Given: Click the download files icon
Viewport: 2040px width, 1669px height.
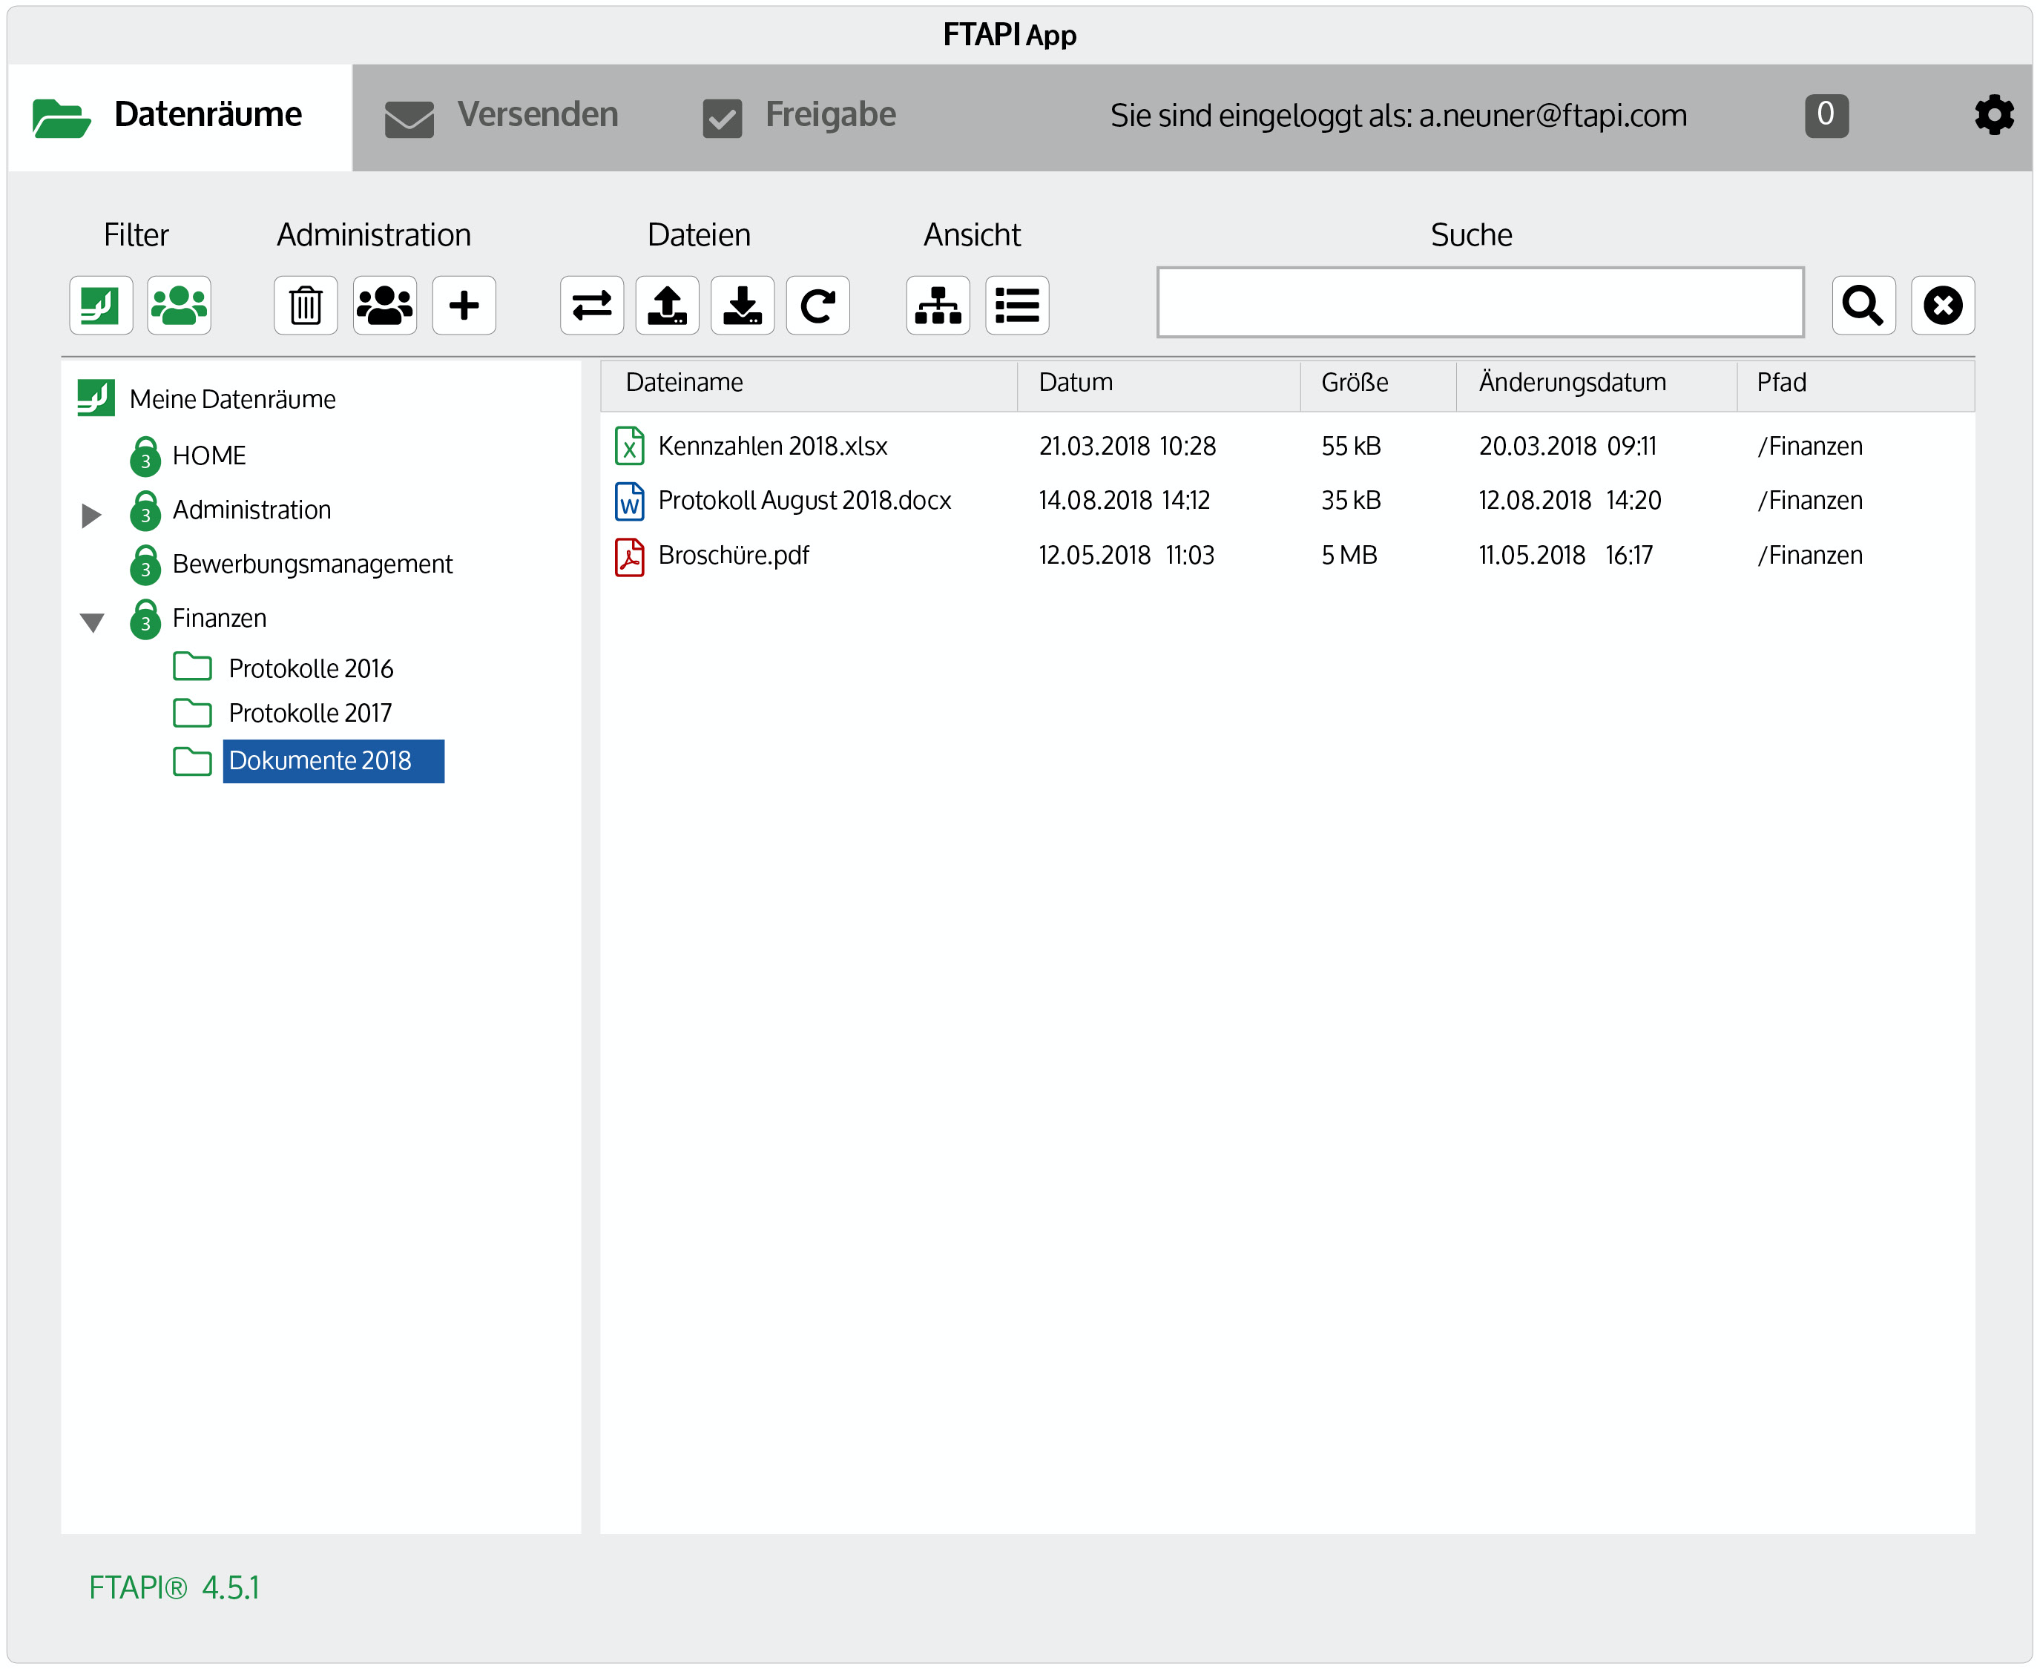Looking at the screenshot, I should (x=742, y=306).
